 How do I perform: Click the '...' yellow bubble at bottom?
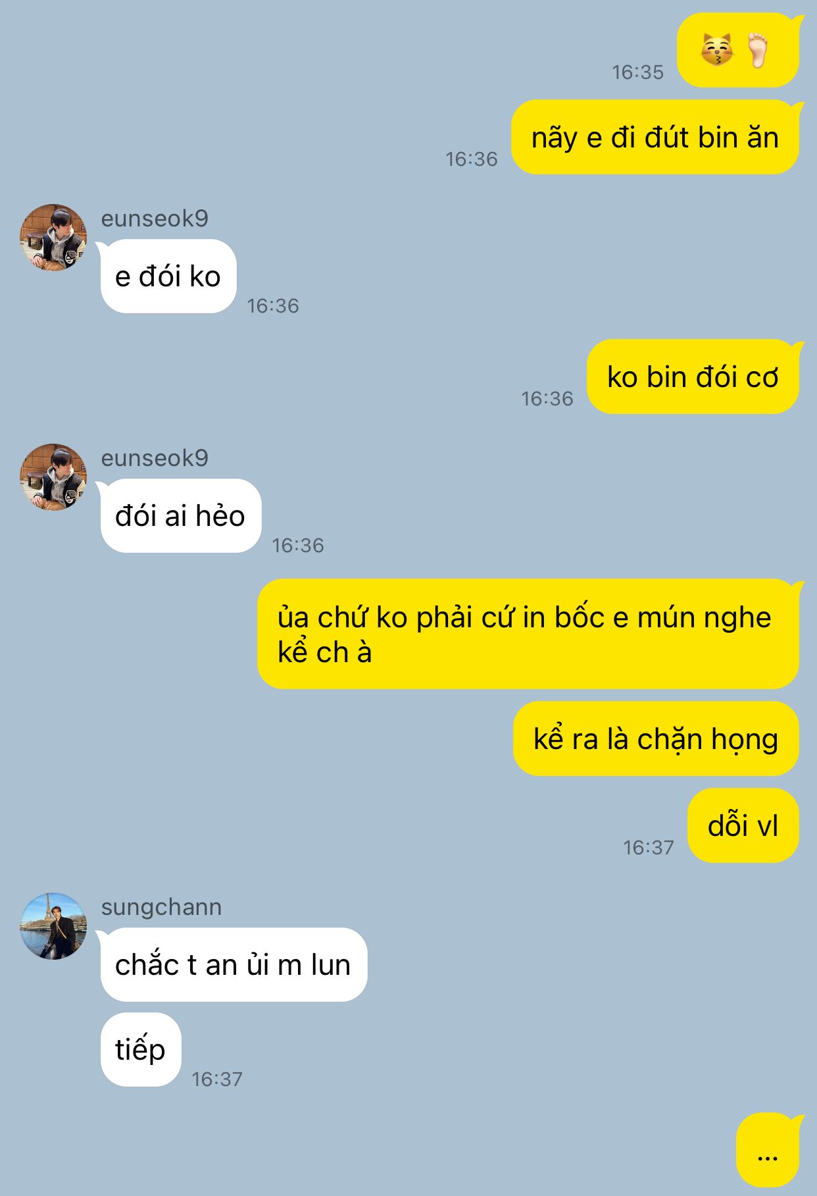(x=768, y=1150)
